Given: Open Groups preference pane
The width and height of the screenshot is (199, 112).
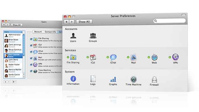Looking at the screenshot, I should 93,38.
